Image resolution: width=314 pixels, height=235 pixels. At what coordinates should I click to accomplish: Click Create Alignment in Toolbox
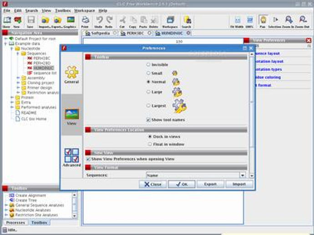point(30,196)
